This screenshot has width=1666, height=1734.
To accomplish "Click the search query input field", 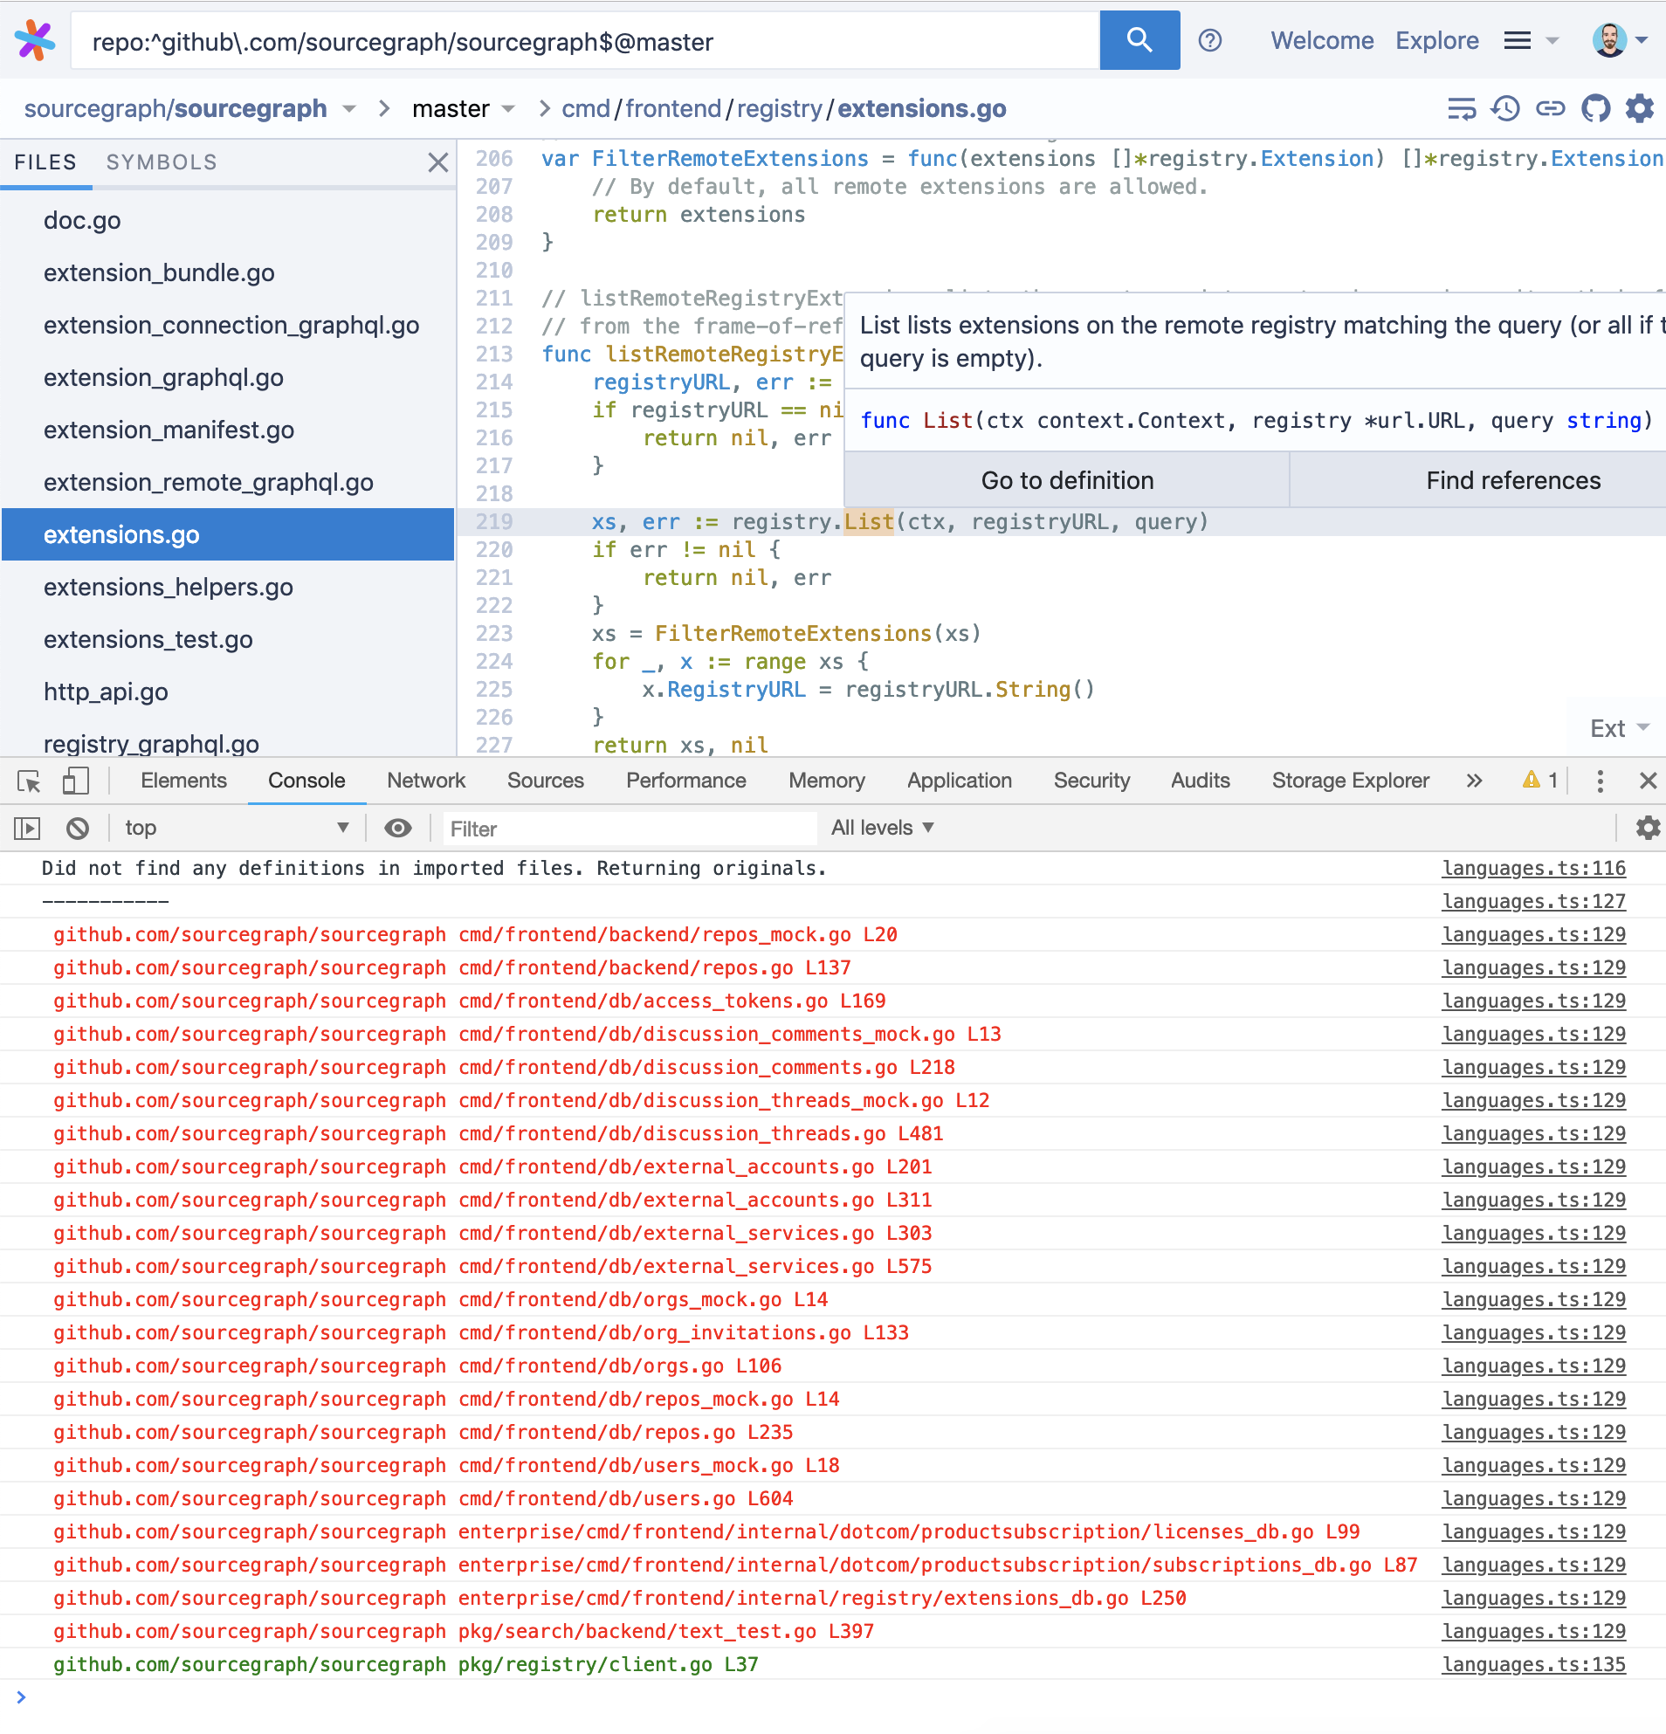I will [585, 41].
